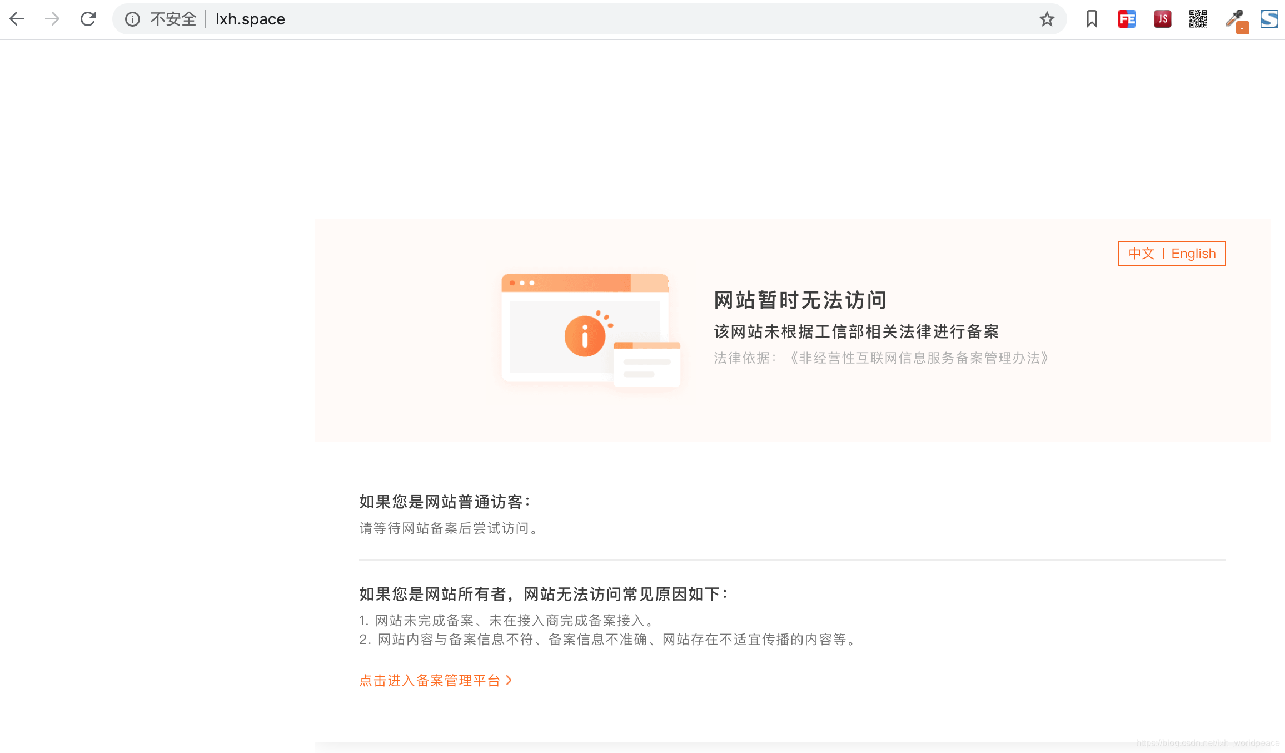Navigate back to the previous page
The height and width of the screenshot is (753, 1285).
click(17, 18)
